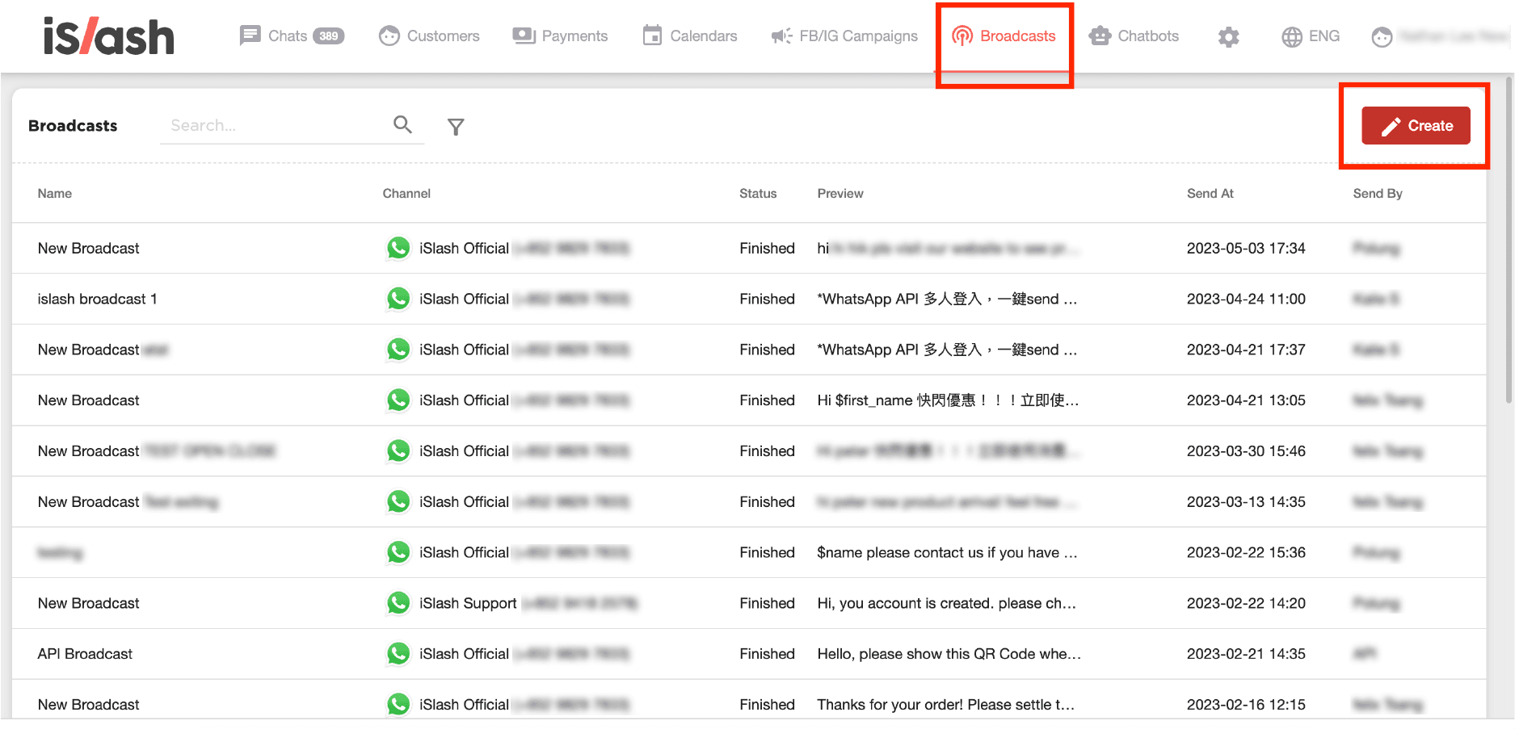The width and height of the screenshot is (1515, 729).
Task: Click the Create broadcast button
Action: (1416, 126)
